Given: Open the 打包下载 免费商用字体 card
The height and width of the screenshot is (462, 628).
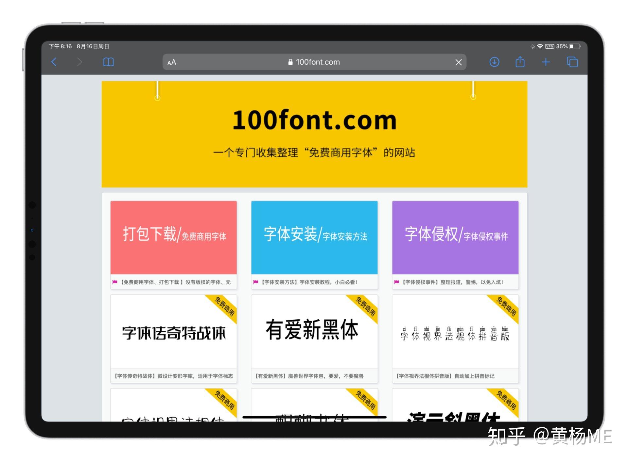Looking at the screenshot, I should [174, 237].
